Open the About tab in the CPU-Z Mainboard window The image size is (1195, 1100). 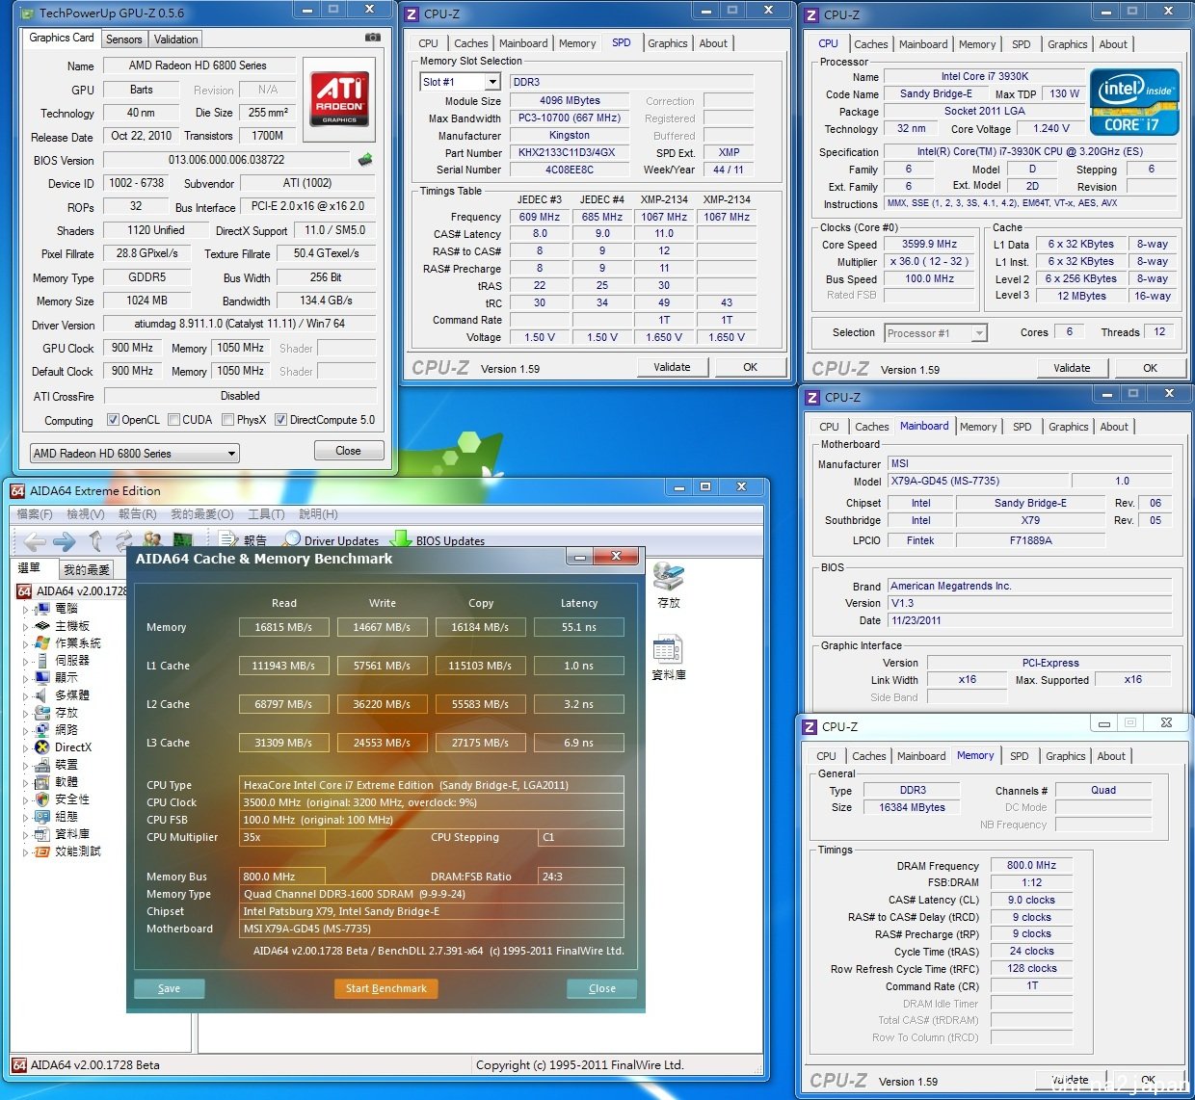[1114, 427]
